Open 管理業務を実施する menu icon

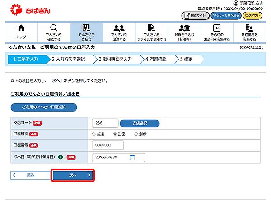pyautogui.click(x=249, y=28)
